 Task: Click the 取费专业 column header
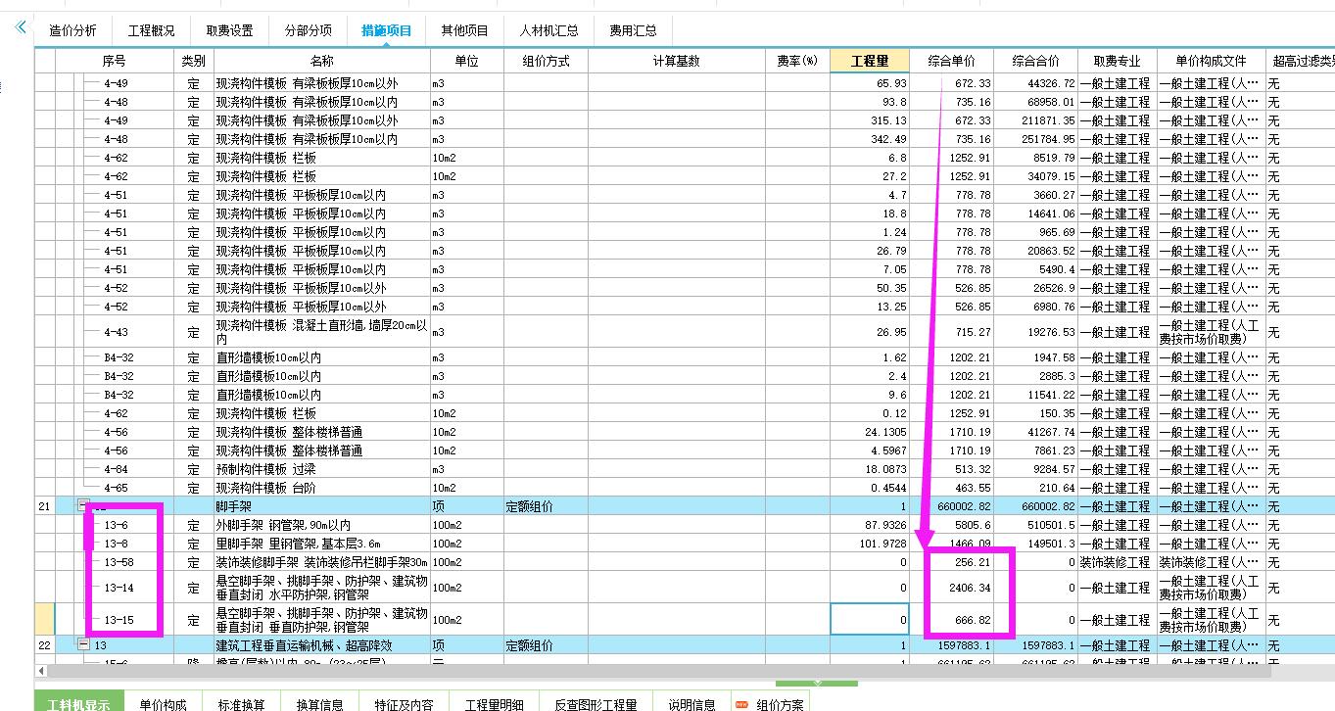(x=1118, y=61)
